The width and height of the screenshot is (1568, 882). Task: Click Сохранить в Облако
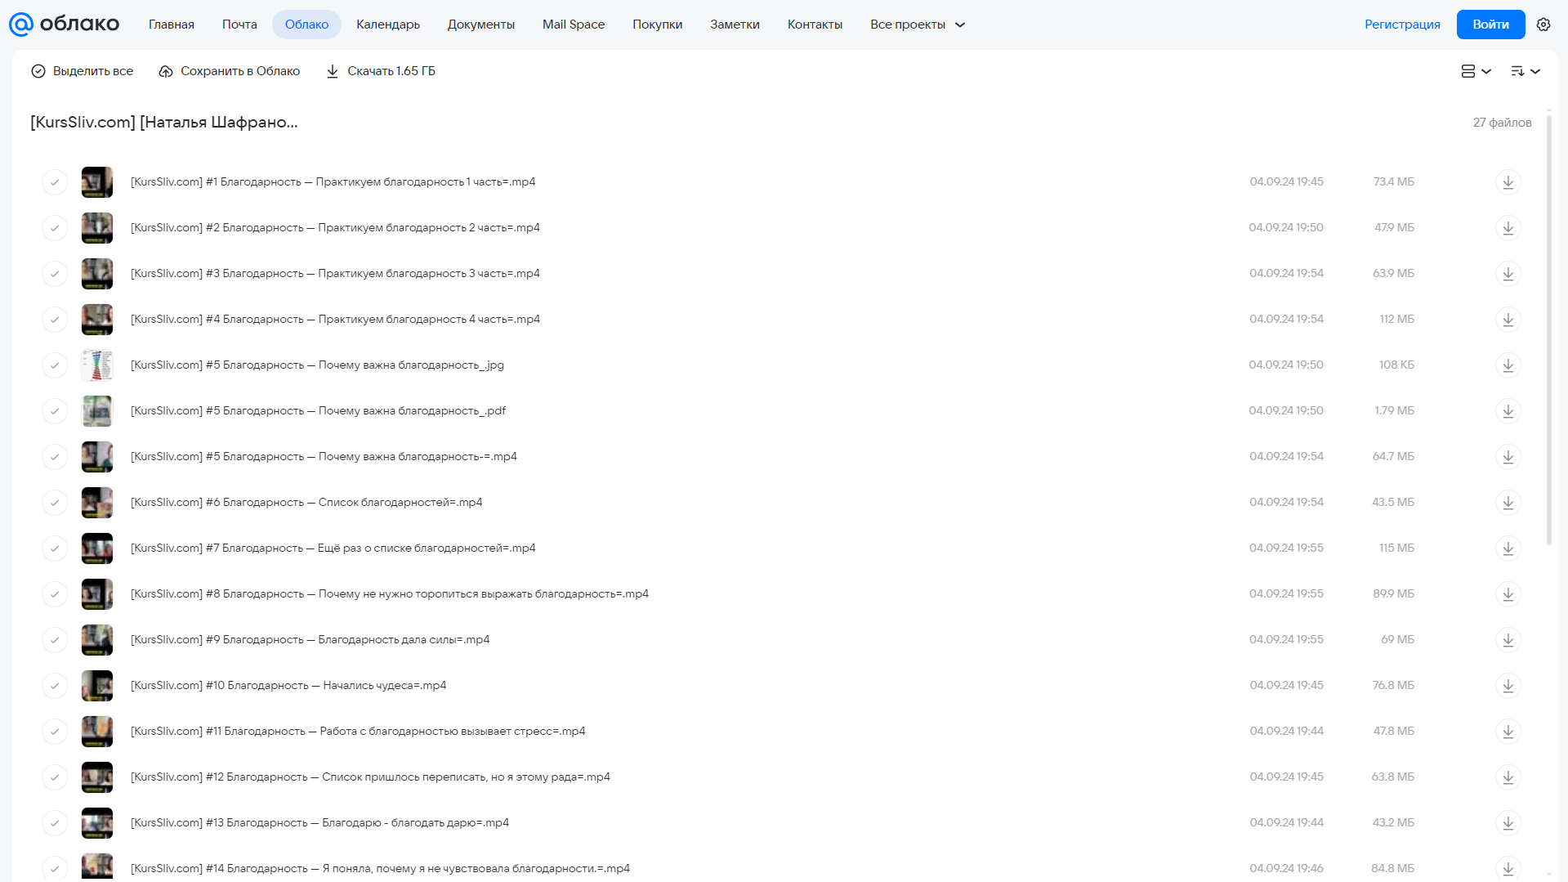point(229,71)
